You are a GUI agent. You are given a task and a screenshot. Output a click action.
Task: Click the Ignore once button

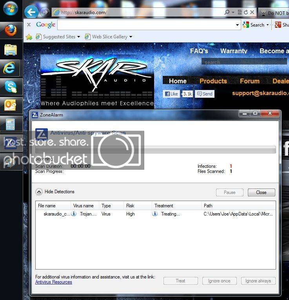coord(219,281)
